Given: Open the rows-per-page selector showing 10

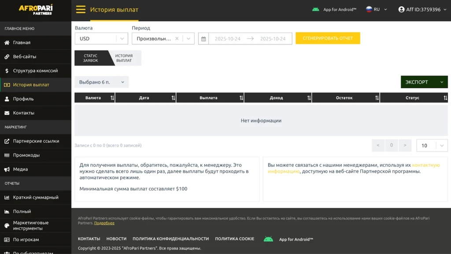Looking at the screenshot, I should pos(432,145).
